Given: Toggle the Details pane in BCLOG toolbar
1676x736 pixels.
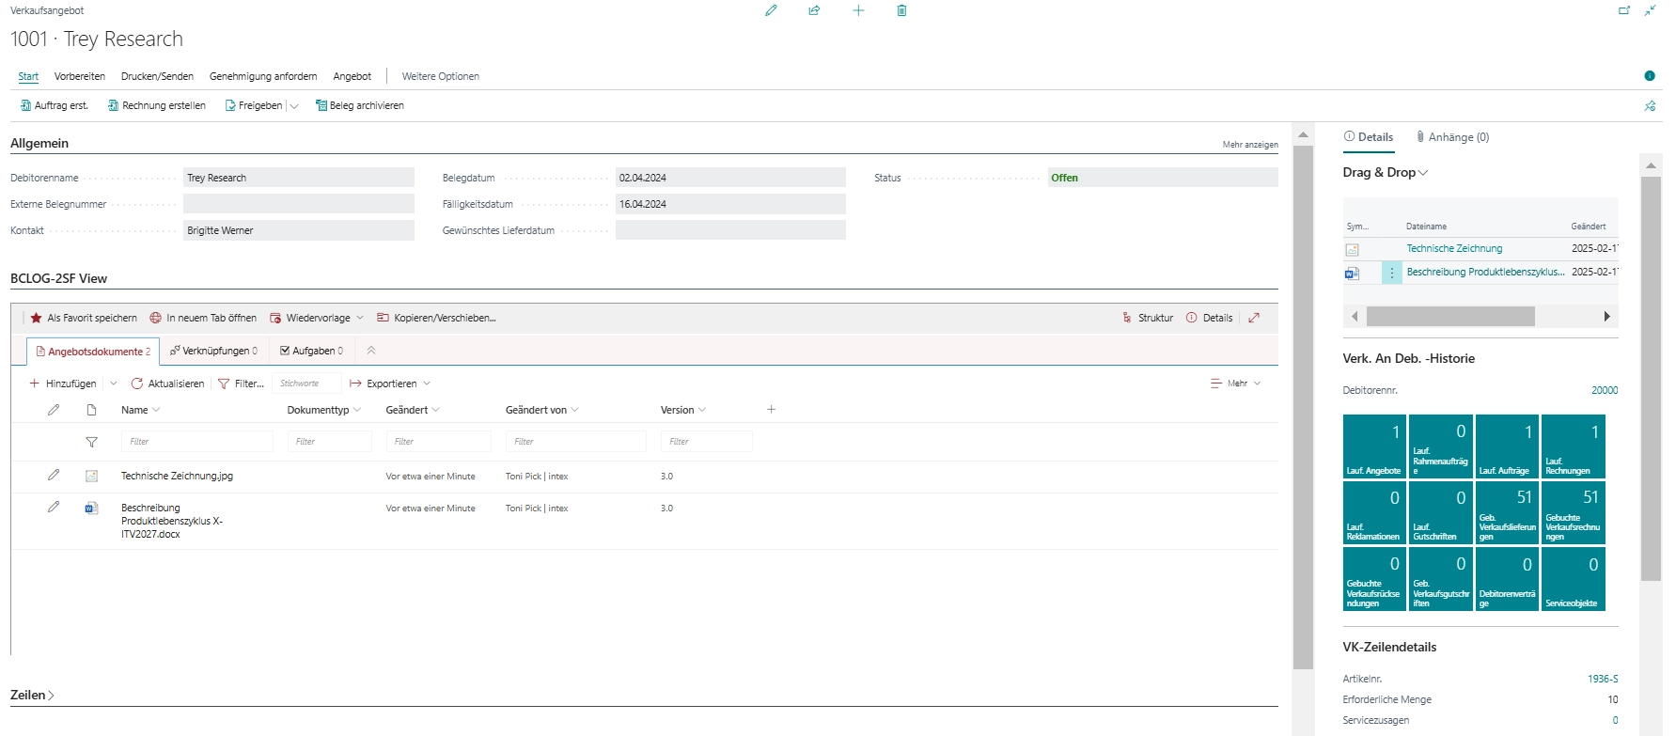Looking at the screenshot, I should (x=1210, y=318).
